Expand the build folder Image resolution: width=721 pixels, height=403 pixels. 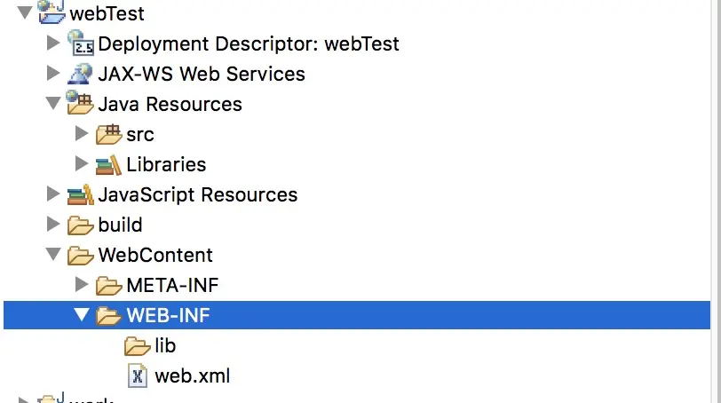(53, 225)
